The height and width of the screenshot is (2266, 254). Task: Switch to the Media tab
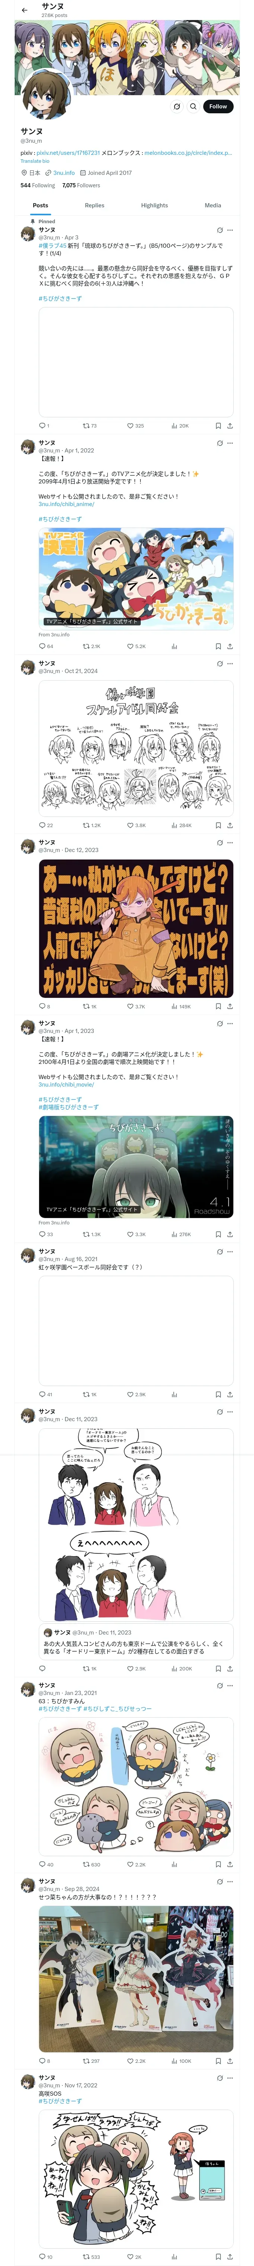[213, 205]
